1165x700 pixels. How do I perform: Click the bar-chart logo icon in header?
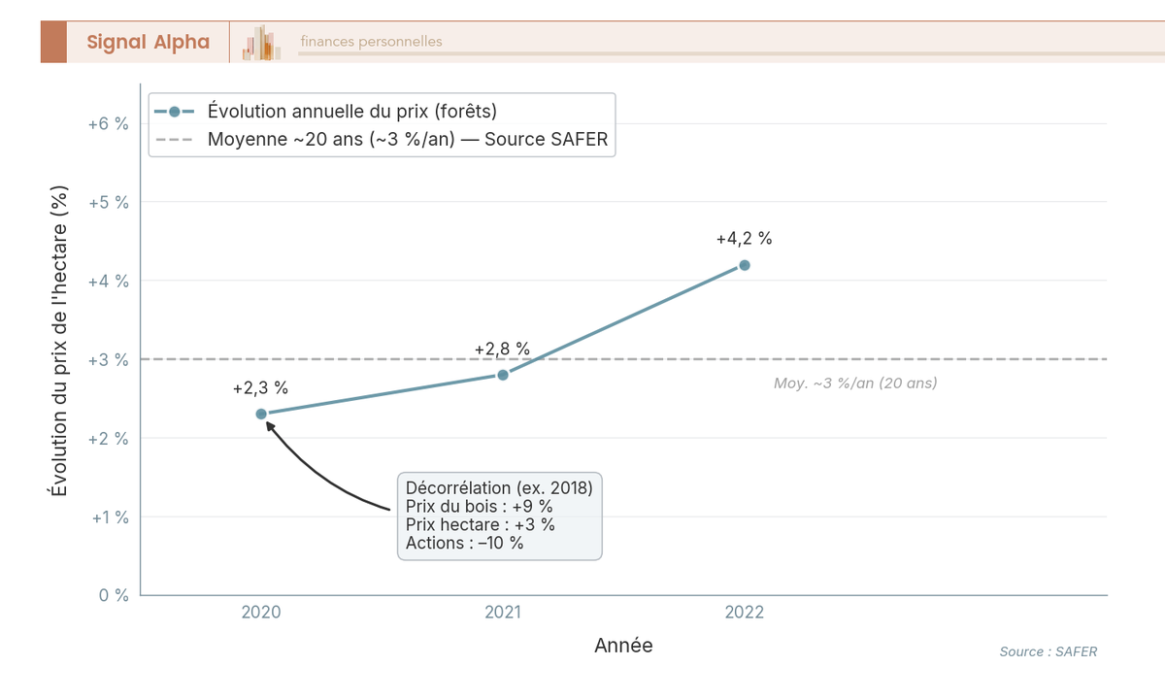point(262,43)
